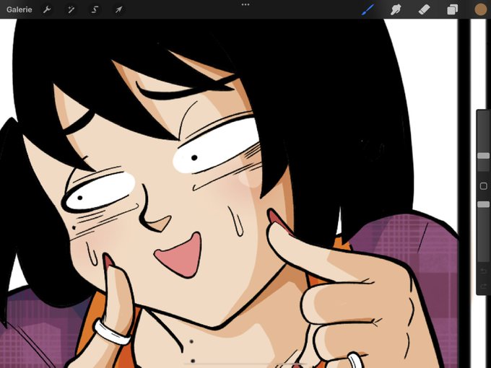
Task: Open the Adjustments magic wand menu
Action: (71, 9)
